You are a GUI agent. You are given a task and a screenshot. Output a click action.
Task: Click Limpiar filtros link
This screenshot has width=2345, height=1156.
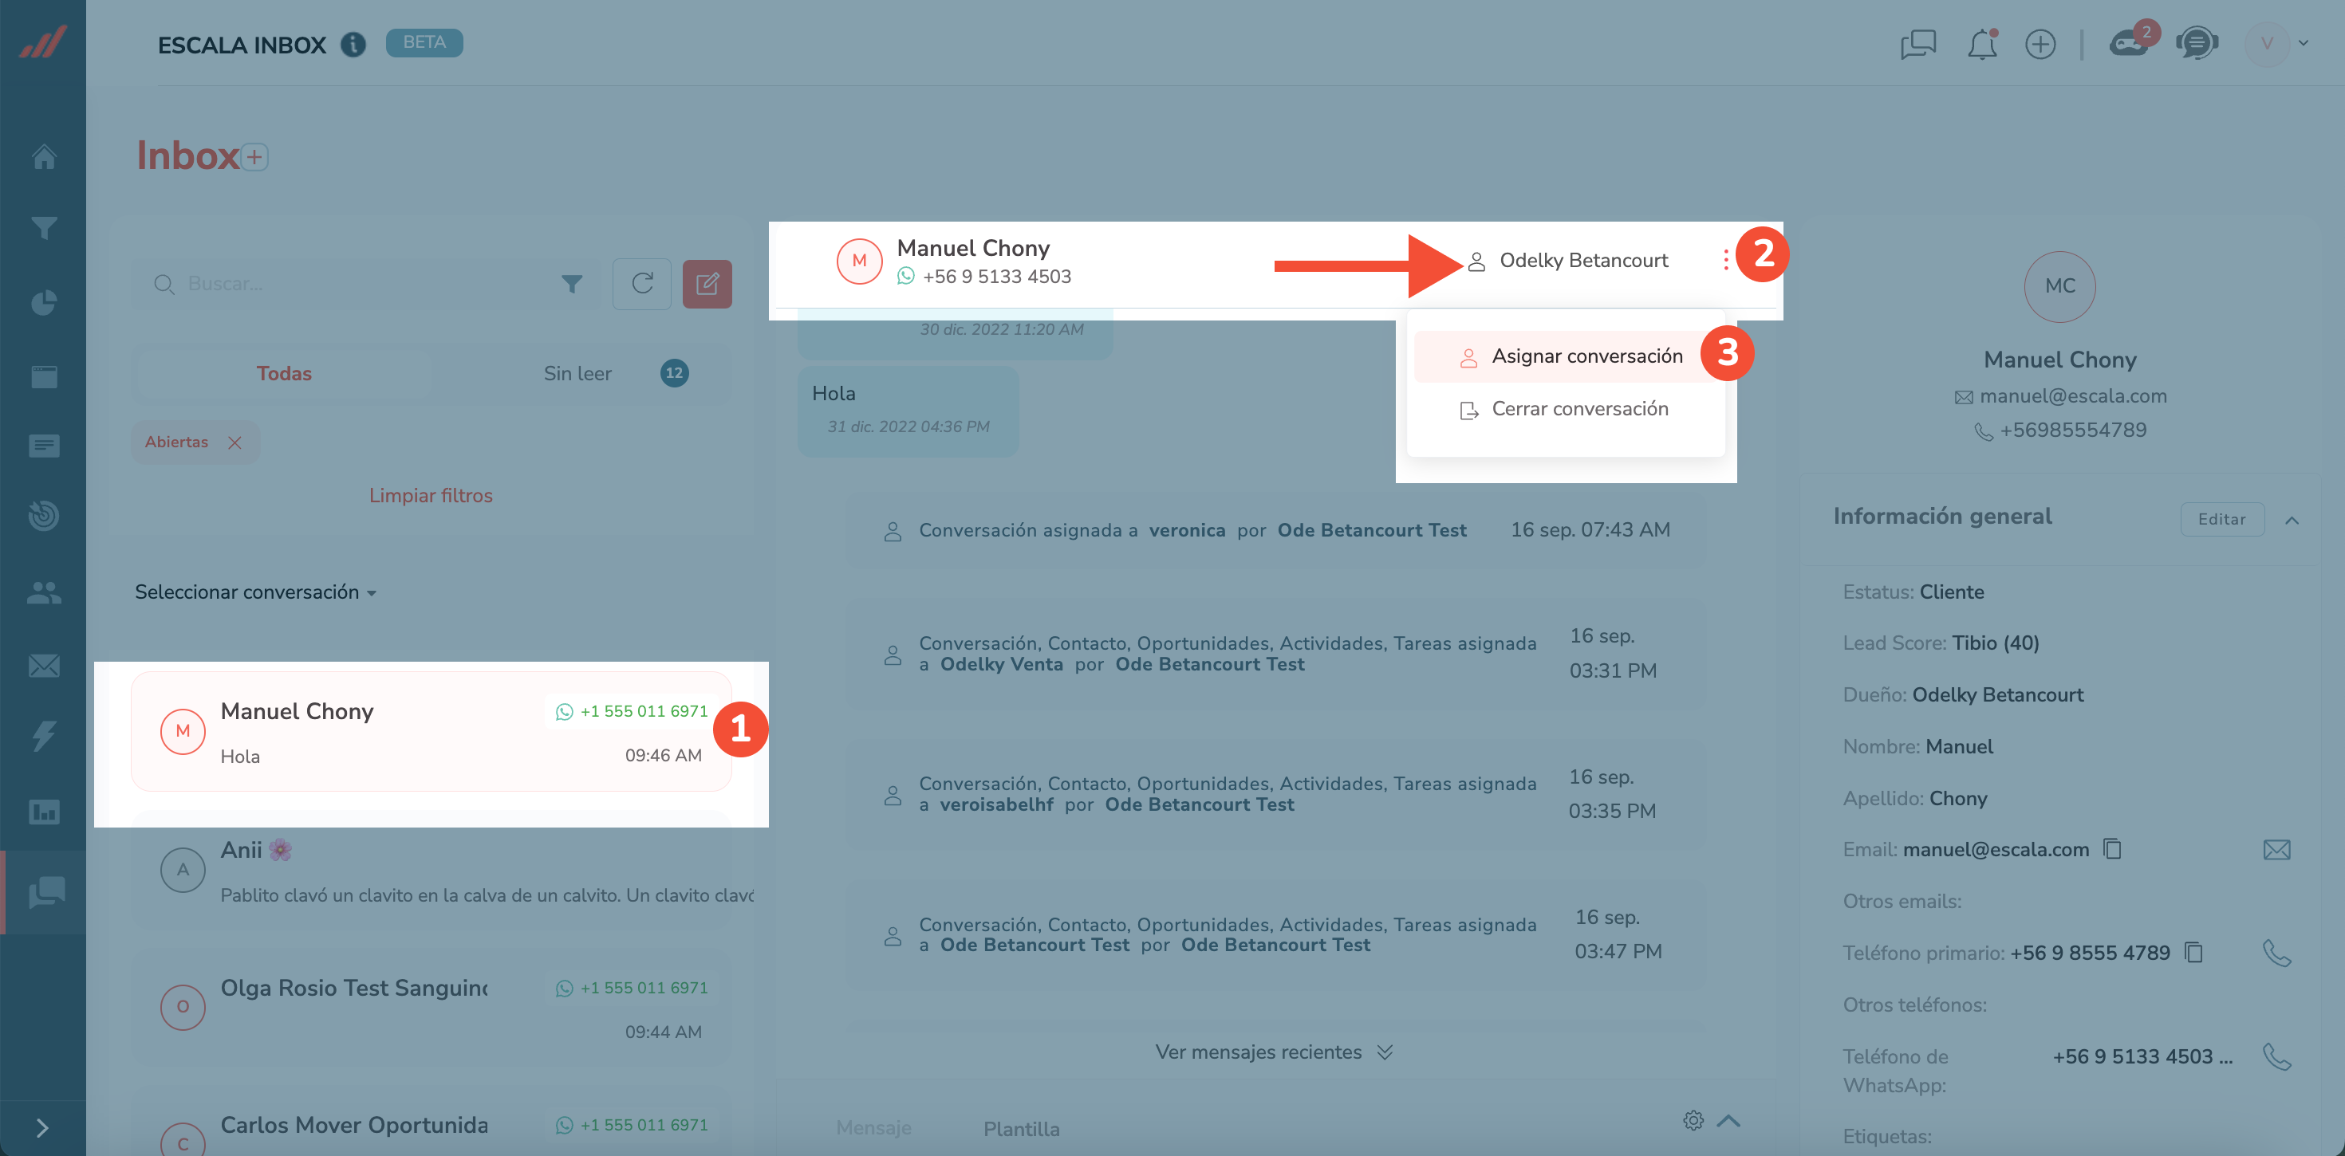(431, 496)
